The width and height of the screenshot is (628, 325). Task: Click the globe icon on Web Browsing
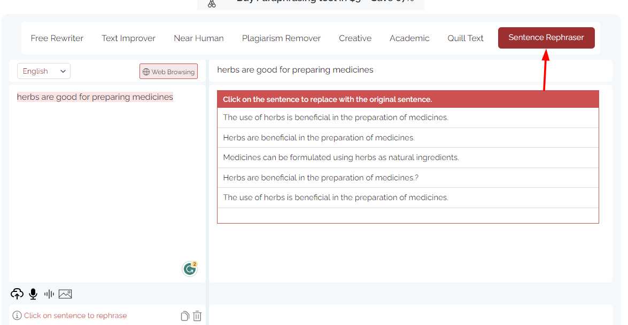[x=146, y=72]
